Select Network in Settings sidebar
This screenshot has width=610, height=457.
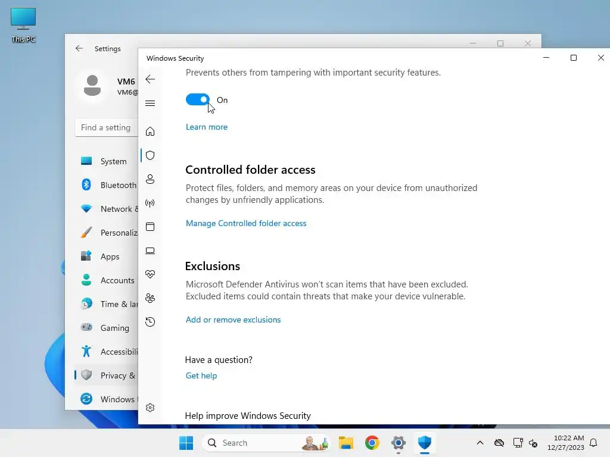106,209
